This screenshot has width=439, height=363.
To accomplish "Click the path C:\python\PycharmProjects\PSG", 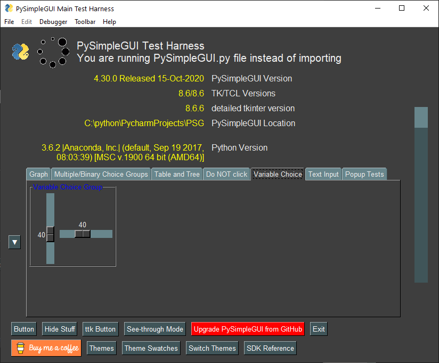I will pos(144,123).
